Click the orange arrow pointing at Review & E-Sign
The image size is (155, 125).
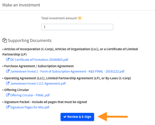point(113,117)
